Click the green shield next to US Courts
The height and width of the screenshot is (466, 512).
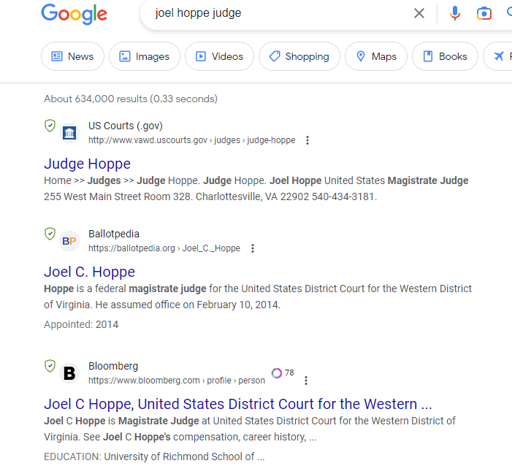50,126
